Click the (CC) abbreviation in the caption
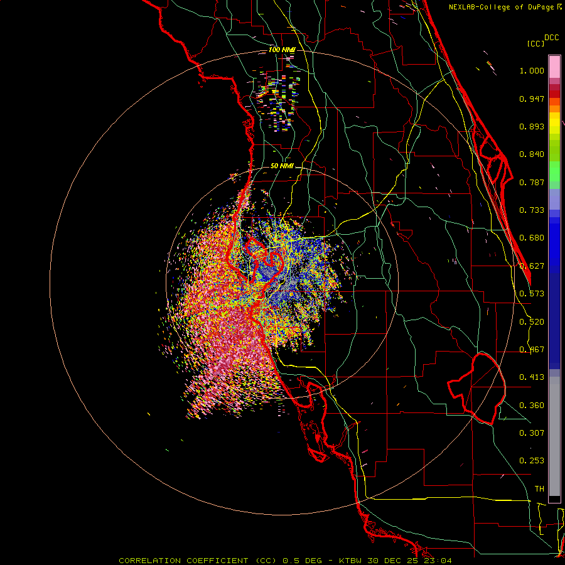The width and height of the screenshot is (565, 565). [x=266, y=561]
